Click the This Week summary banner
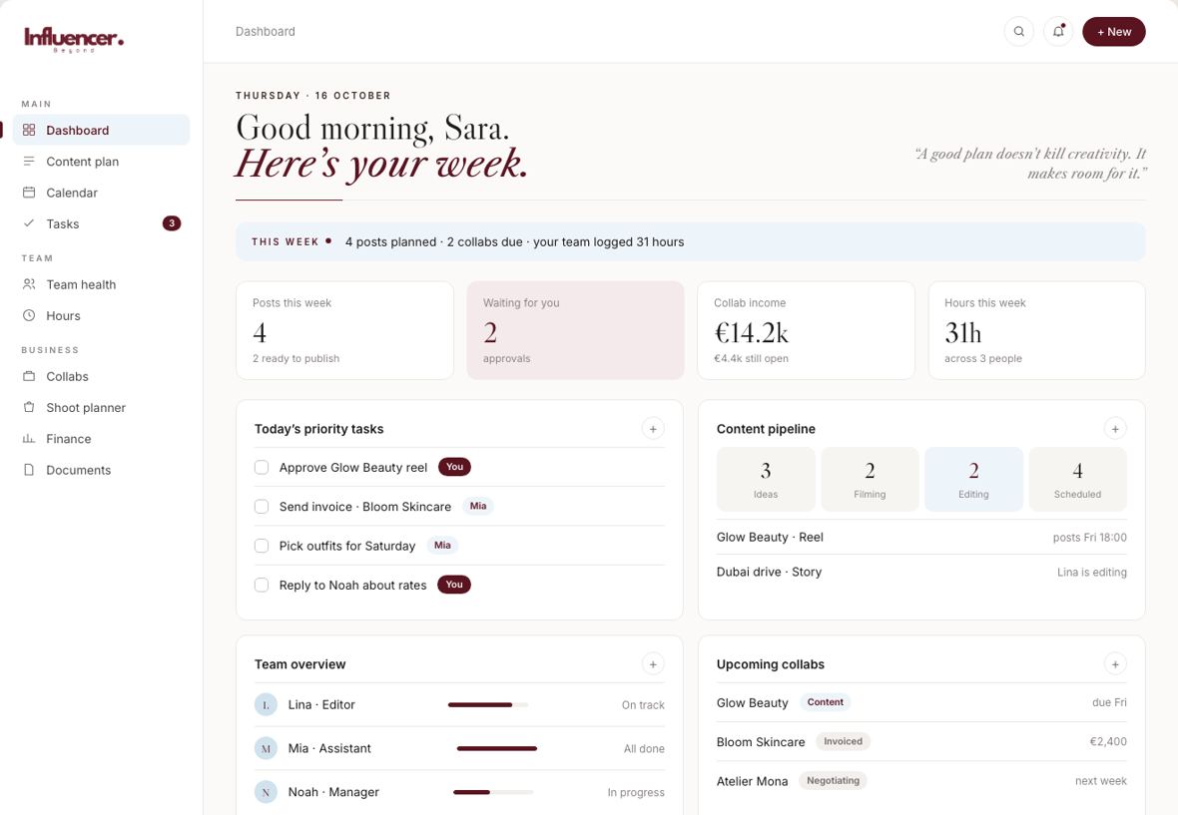 [x=691, y=241]
